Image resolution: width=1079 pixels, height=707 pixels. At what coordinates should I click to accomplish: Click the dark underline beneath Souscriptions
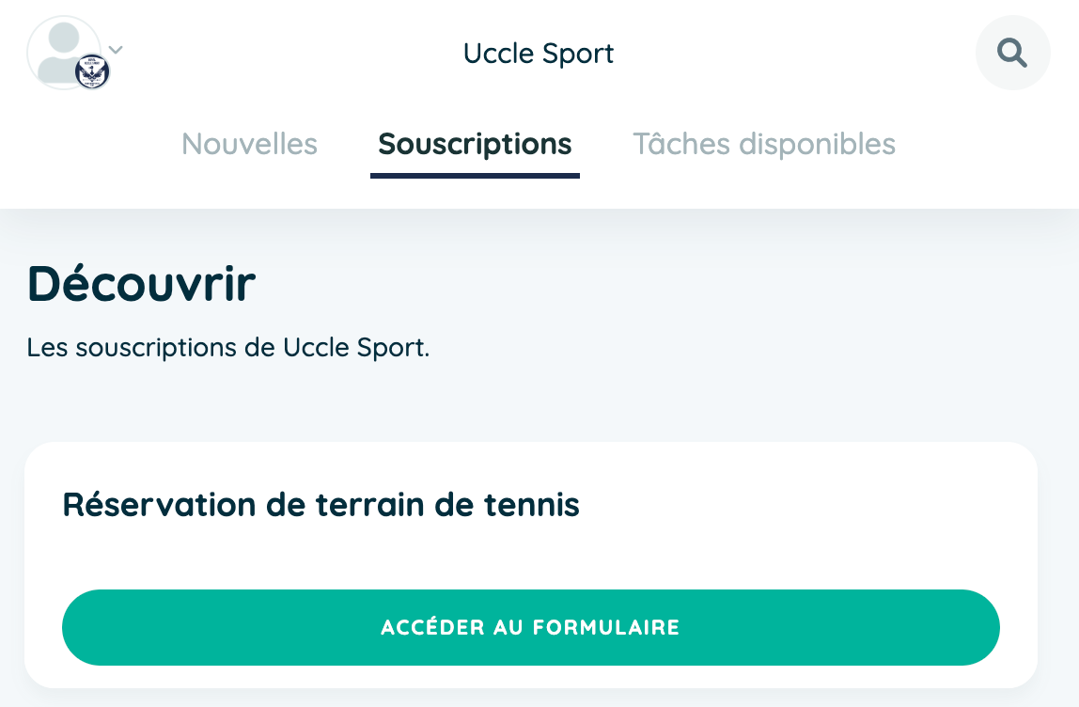tap(475, 176)
